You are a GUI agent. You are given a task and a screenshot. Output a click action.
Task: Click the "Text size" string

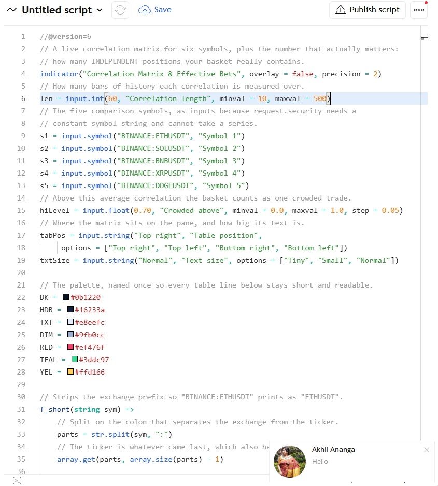pyautogui.click(x=205, y=260)
